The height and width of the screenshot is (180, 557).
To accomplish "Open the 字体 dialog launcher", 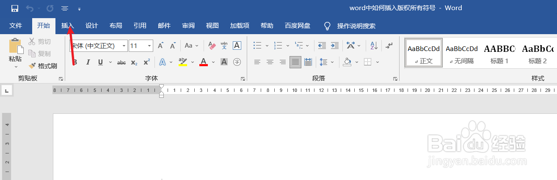I will [x=243, y=79].
